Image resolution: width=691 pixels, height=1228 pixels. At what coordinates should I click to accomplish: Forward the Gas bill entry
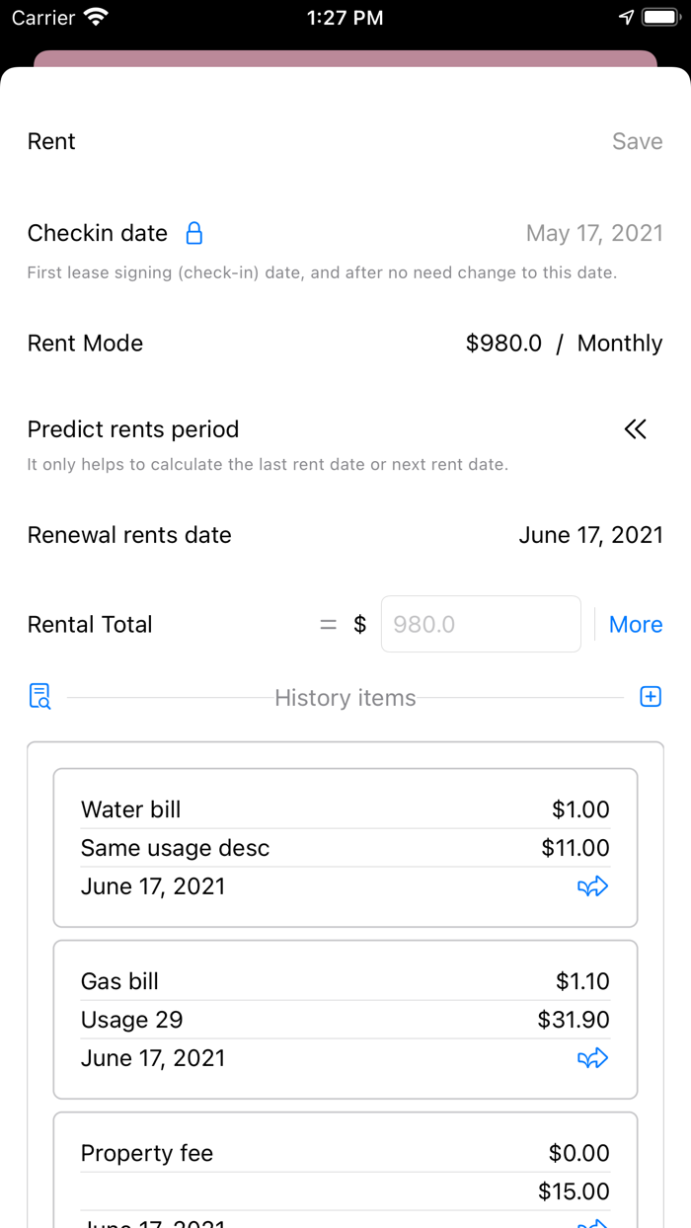(x=592, y=1057)
